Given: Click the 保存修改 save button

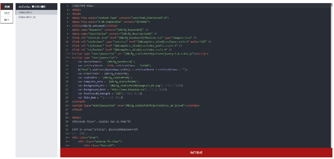Looking at the screenshot, I should tap(196, 153).
